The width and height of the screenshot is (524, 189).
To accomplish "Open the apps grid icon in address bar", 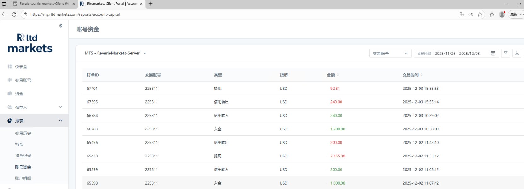I will coord(462,14).
